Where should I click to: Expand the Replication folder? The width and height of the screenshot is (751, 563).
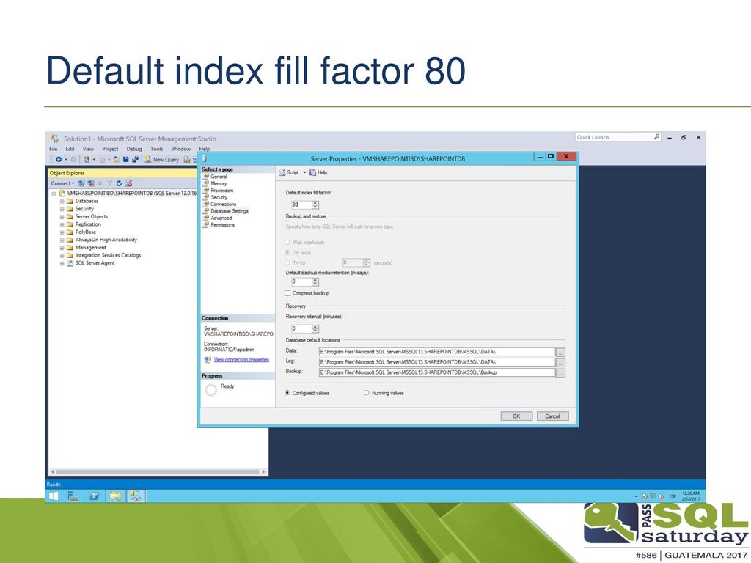click(62, 224)
